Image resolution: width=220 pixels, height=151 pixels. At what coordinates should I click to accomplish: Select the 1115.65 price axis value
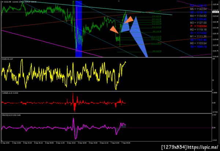tap(215, 57)
